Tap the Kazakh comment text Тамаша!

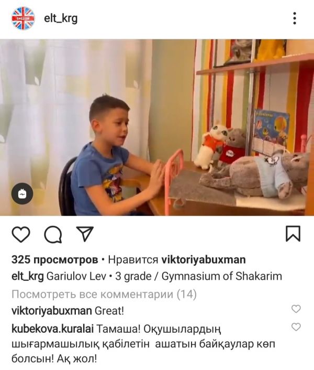pyautogui.click(x=118, y=329)
